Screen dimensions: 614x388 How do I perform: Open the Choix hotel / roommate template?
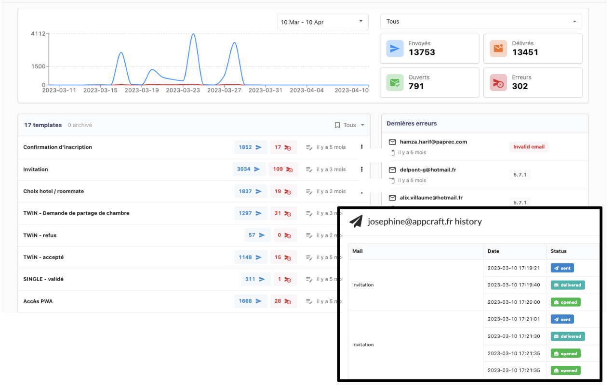tap(53, 191)
